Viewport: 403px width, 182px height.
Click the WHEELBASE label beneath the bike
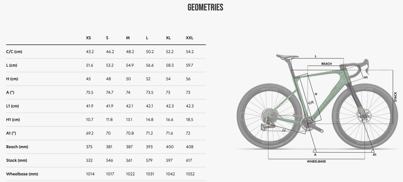click(x=316, y=162)
